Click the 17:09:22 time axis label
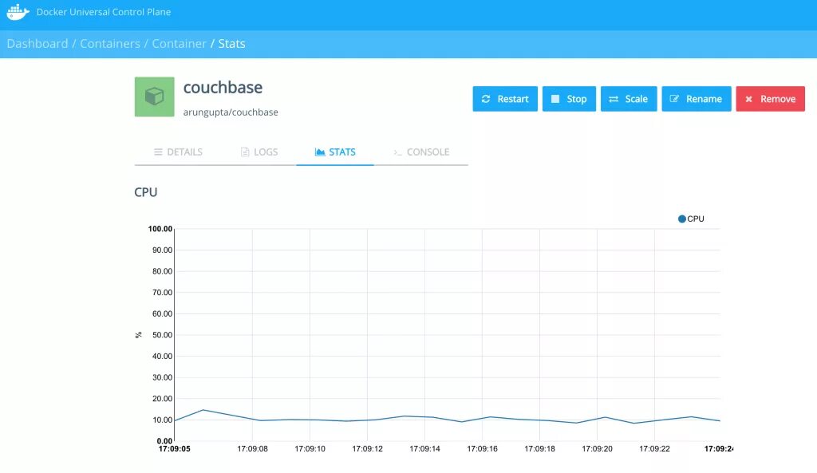 (x=654, y=448)
